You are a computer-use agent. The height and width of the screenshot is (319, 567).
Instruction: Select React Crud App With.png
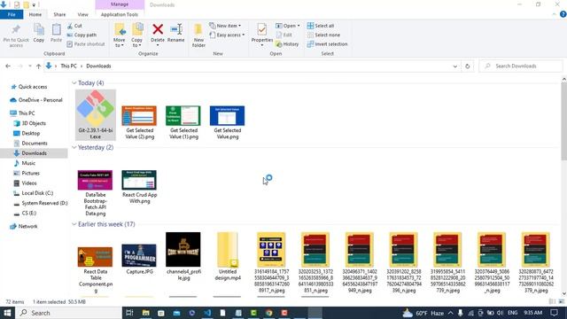pos(140,187)
